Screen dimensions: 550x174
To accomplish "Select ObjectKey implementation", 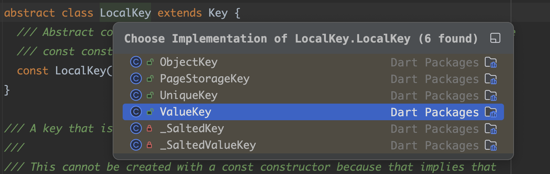I will point(313,62).
